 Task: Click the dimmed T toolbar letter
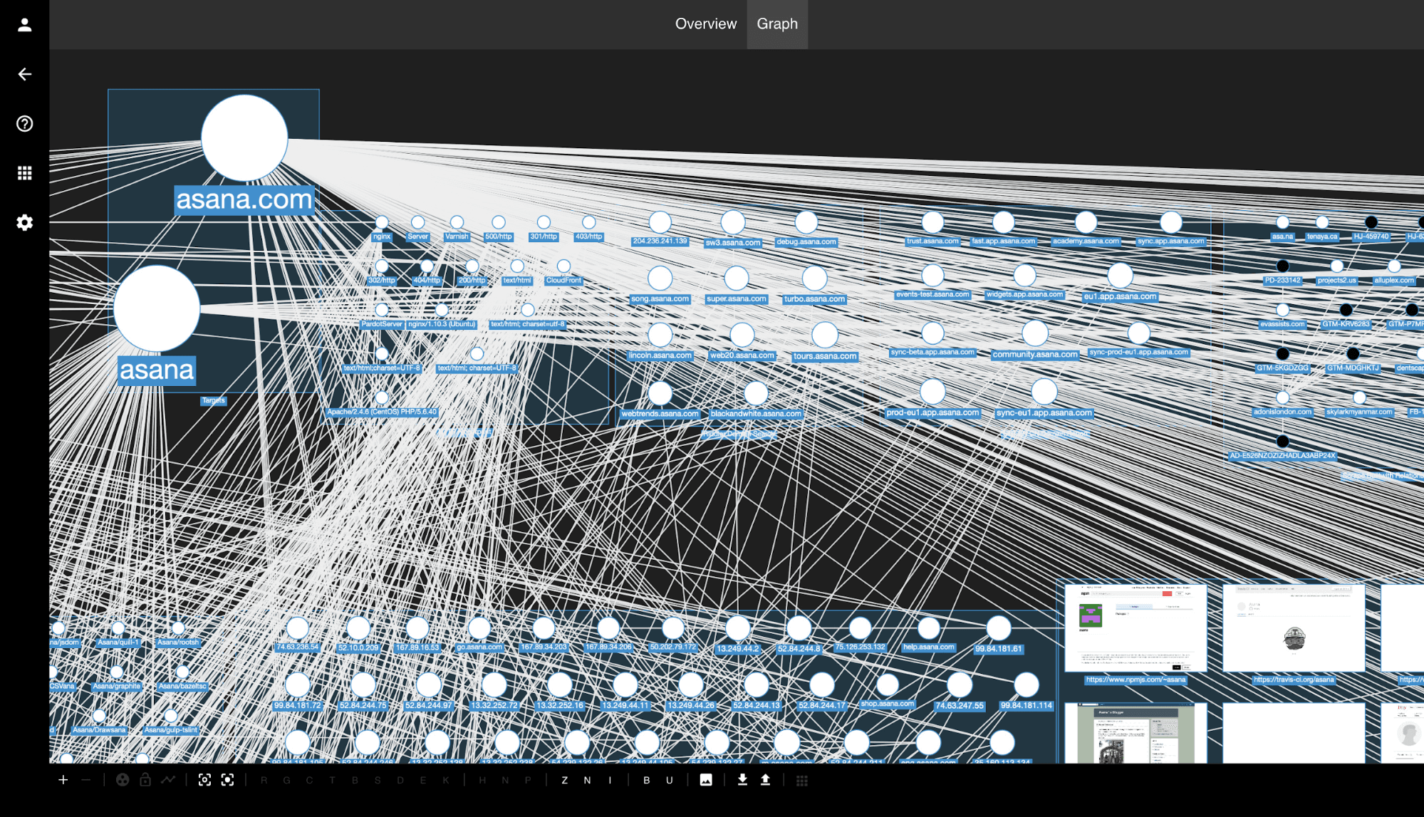pyautogui.click(x=333, y=781)
